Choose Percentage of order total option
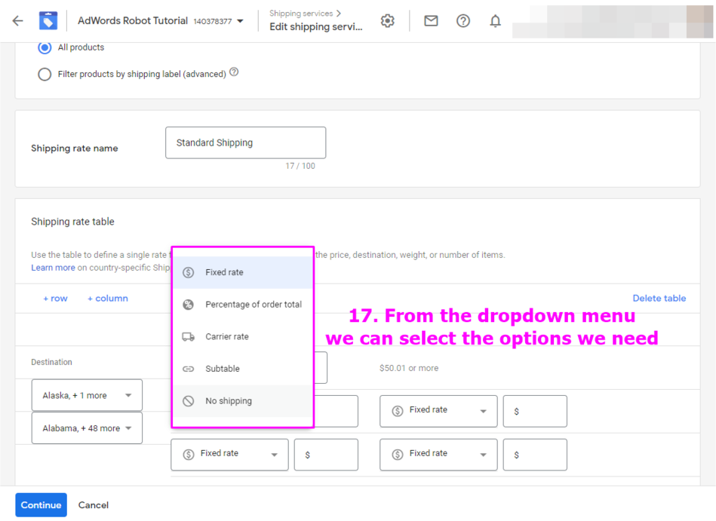The image size is (716, 521). pyautogui.click(x=241, y=305)
